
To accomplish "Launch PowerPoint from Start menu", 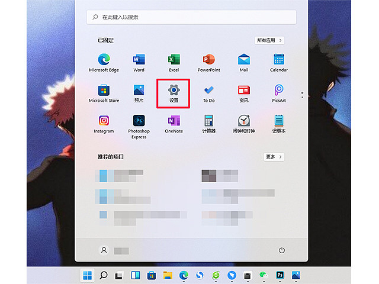I will point(209,63).
